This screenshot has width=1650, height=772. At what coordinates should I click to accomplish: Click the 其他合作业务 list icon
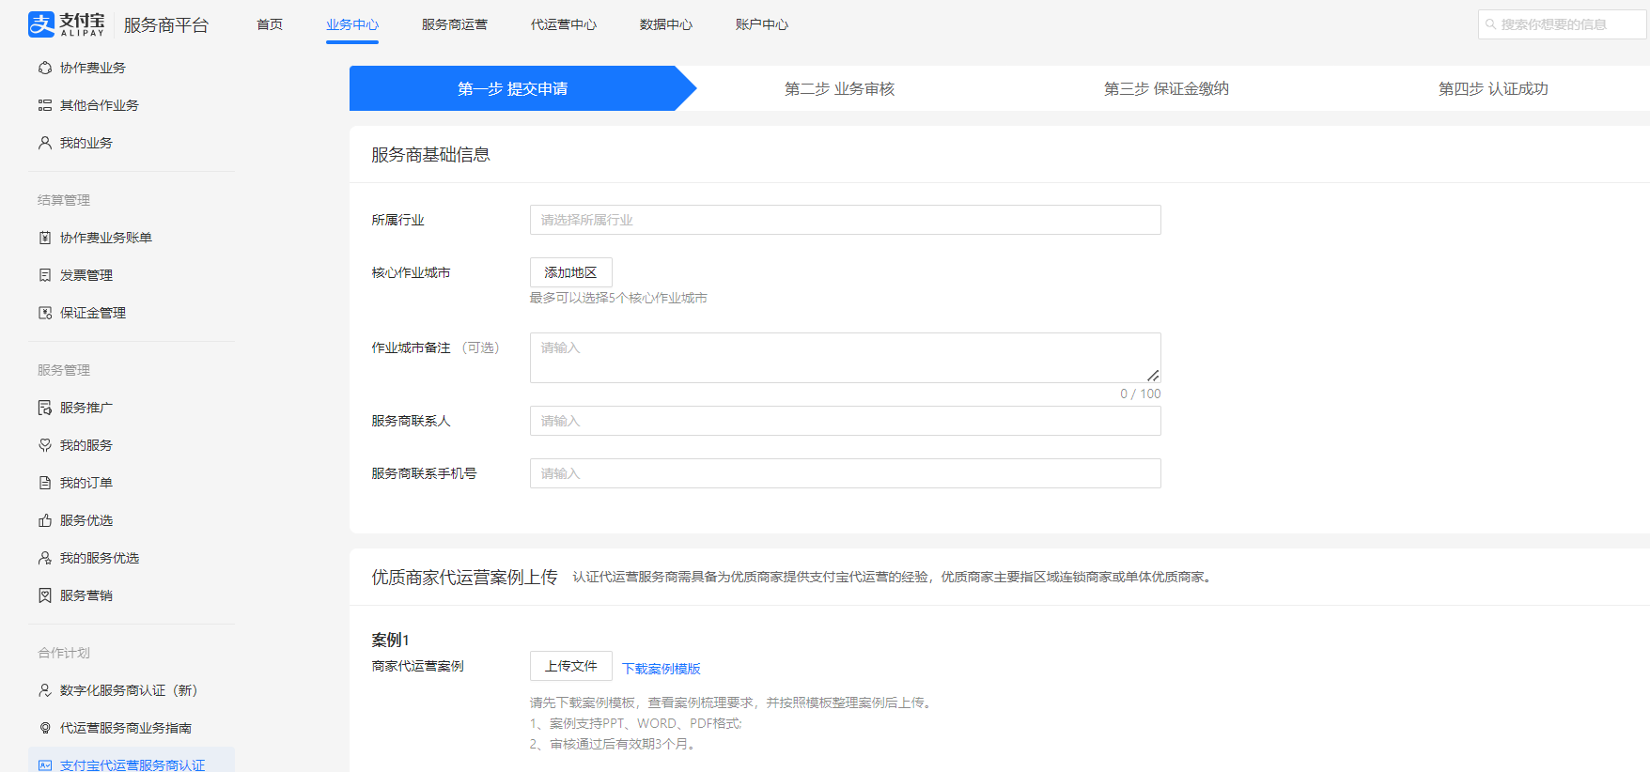44,105
